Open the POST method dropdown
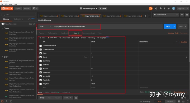Image resolution: width=190 pixels, height=103 pixels. [45, 26]
